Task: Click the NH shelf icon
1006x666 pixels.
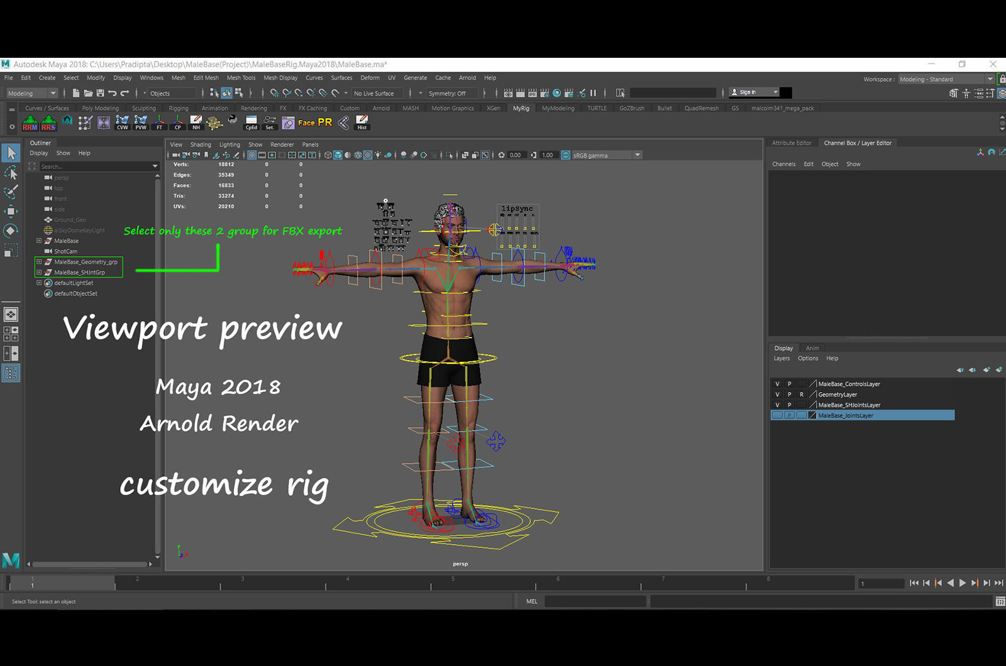Action: point(196,123)
